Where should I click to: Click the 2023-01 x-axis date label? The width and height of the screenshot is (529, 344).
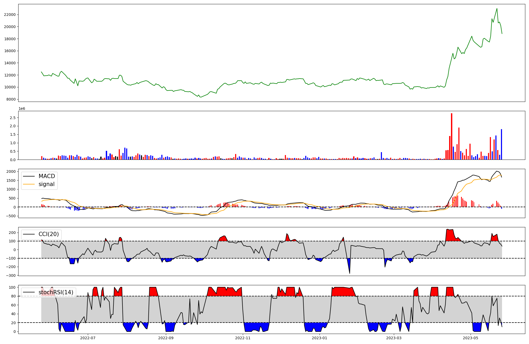[320, 338]
